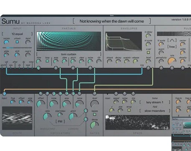This screenshot has height=151, width=191.
Task: Click the bend knob in Input
Action: click(x=28, y=42)
